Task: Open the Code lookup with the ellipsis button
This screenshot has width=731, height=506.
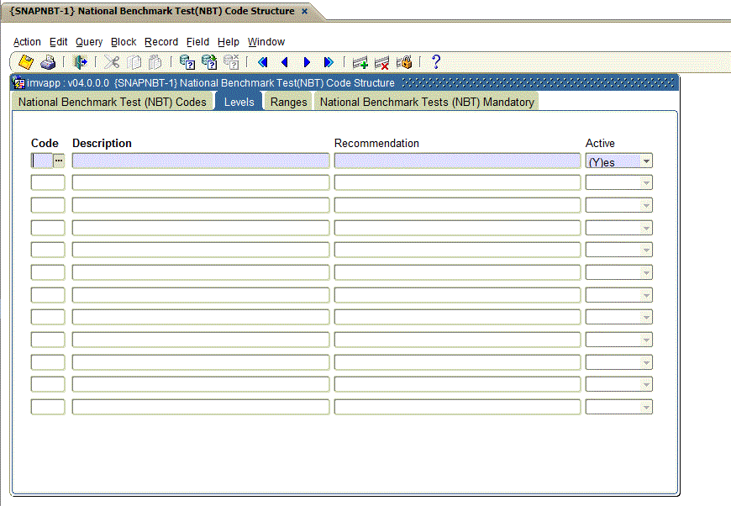Action: point(58,161)
